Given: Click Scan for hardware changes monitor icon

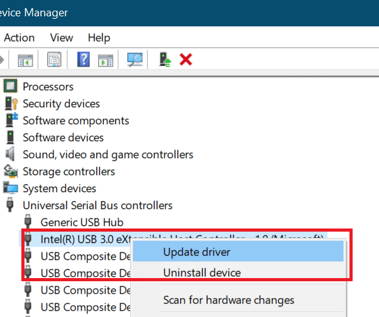Looking at the screenshot, I should (x=135, y=60).
